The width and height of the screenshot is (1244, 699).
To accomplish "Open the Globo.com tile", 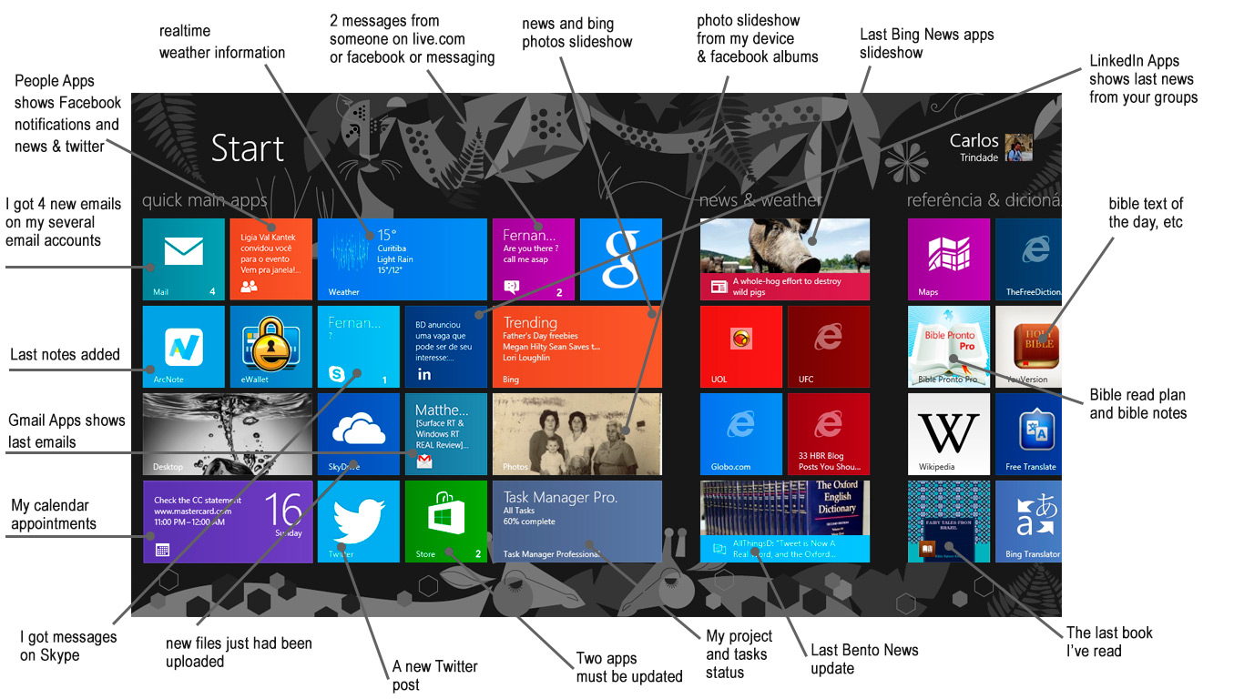I will pyautogui.click(x=740, y=432).
